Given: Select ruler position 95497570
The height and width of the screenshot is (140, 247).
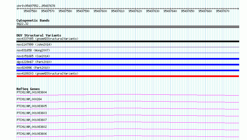Looking at the screenshot, I should pyautogui.click(x=48, y=11).
